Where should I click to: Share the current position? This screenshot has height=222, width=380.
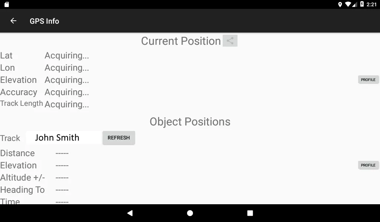tap(230, 41)
